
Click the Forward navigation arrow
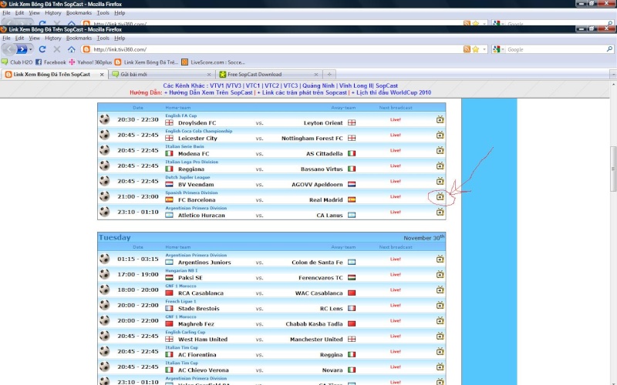click(22, 49)
